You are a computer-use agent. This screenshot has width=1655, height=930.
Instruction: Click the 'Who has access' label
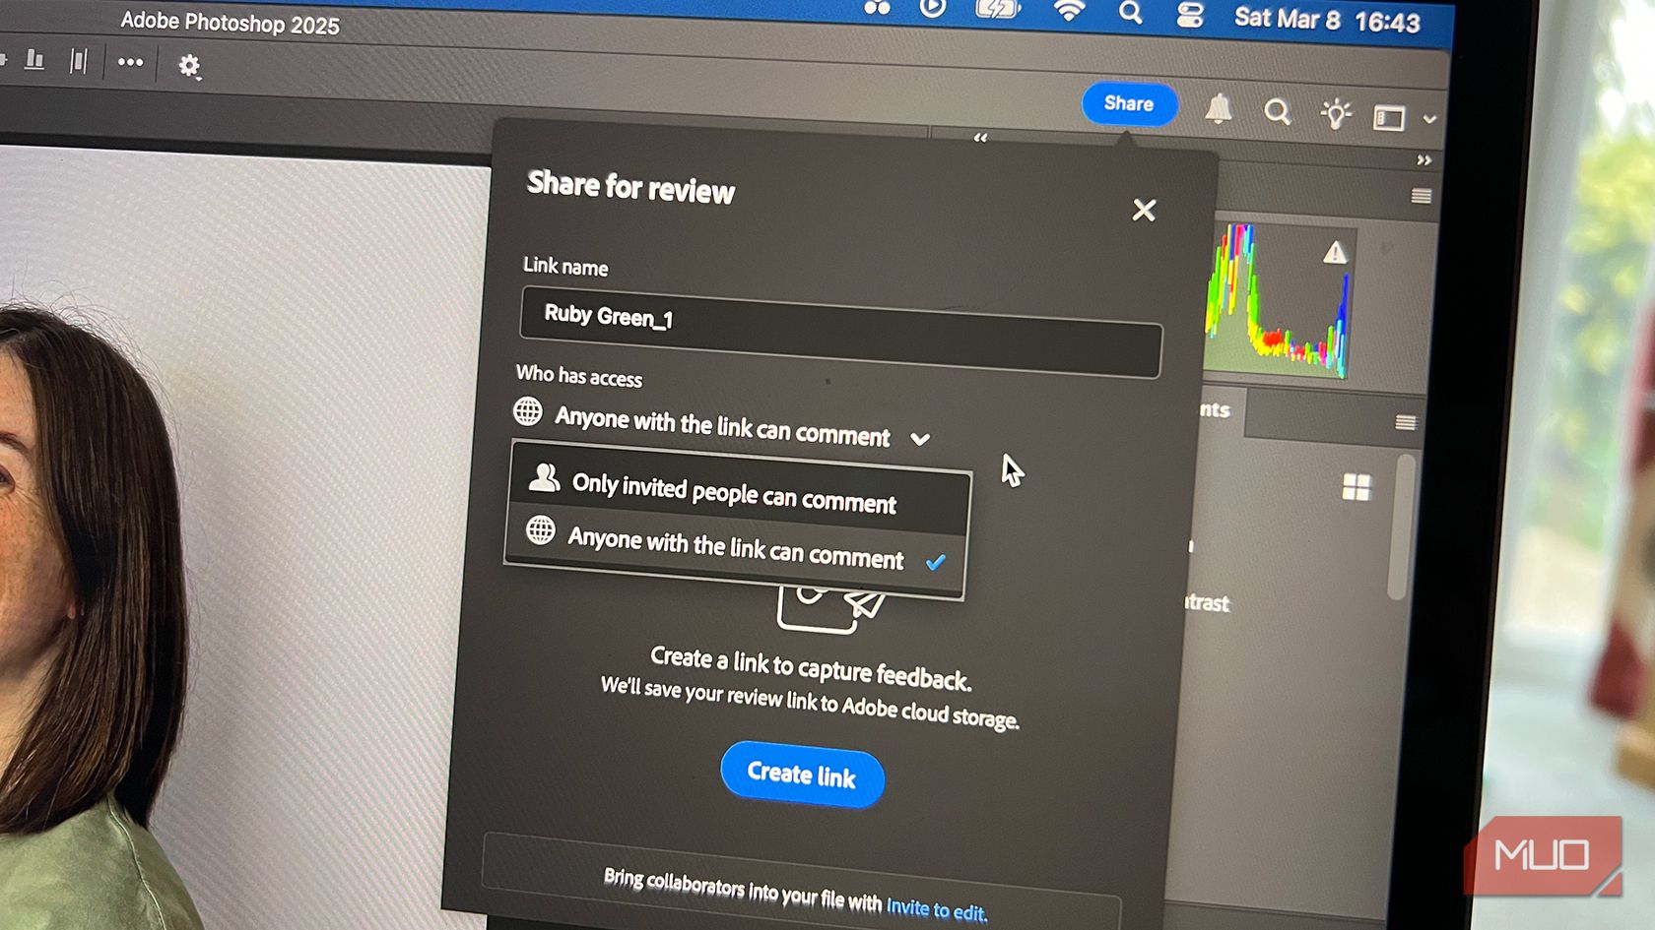tap(579, 375)
